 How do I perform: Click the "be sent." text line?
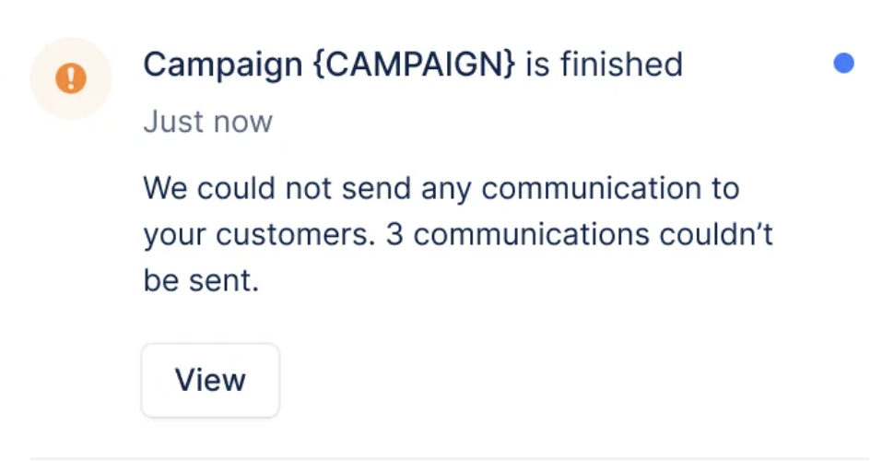(201, 280)
